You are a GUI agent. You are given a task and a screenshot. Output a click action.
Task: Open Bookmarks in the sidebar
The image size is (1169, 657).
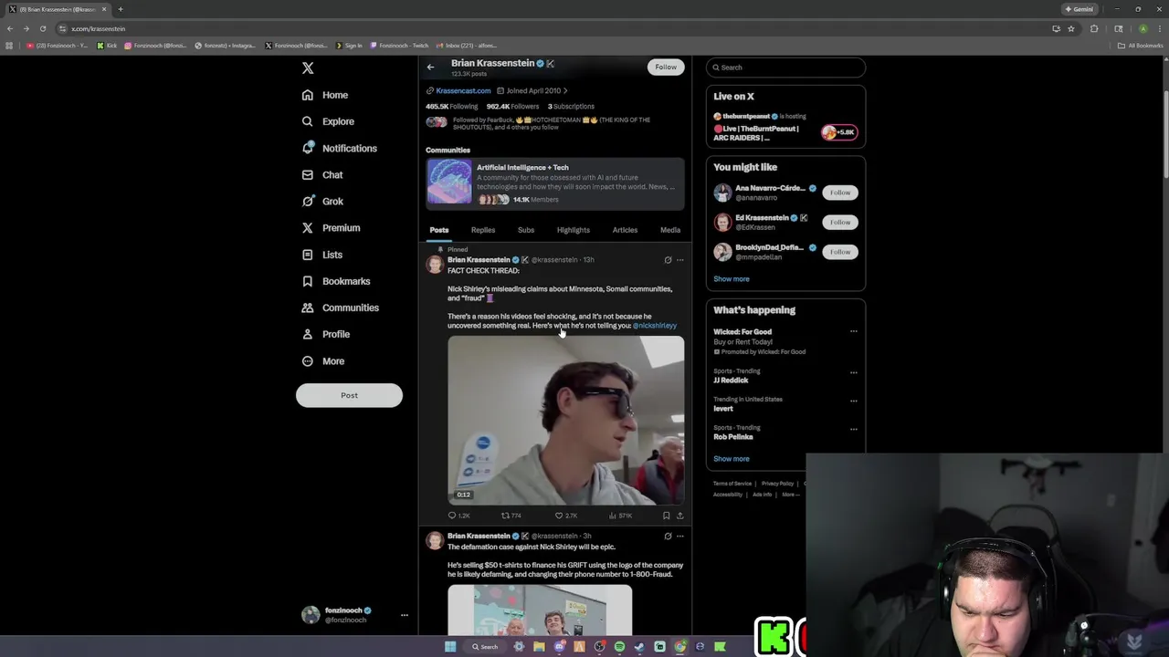coord(335,281)
